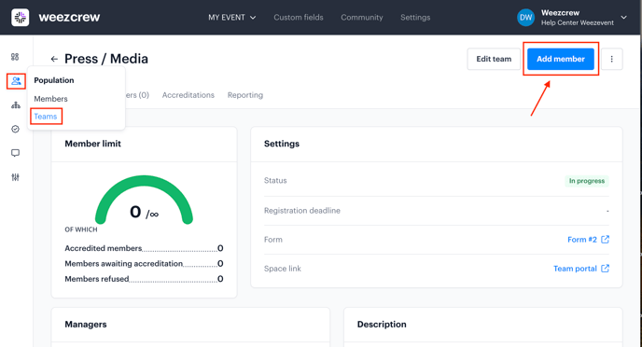Select Teams in the Population flyout
The image size is (642, 347).
tap(46, 117)
